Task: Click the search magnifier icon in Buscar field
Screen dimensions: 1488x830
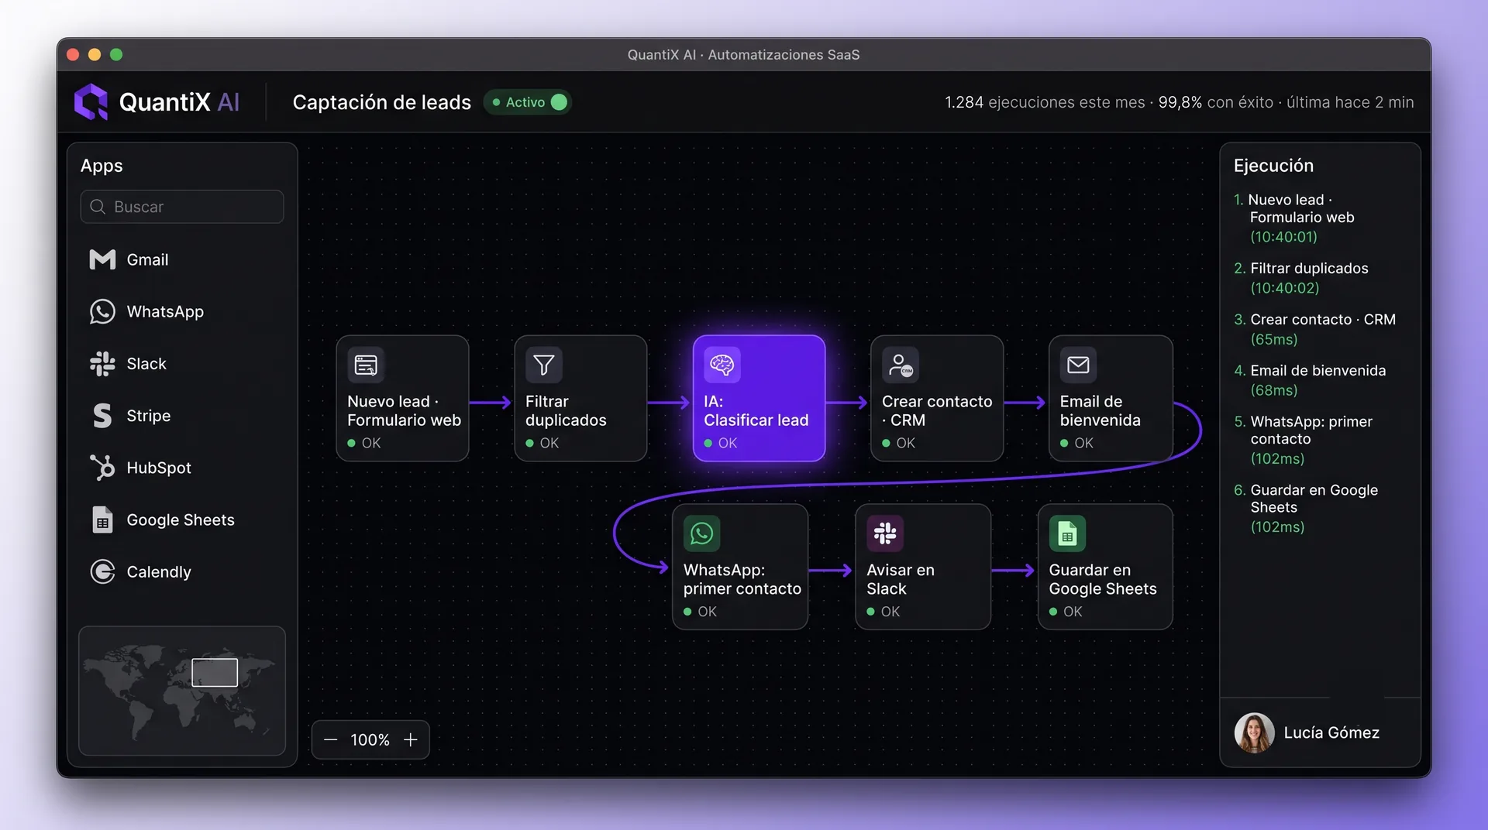Action: tap(98, 207)
